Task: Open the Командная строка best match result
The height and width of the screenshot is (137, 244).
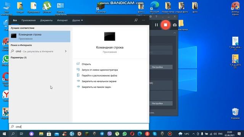Action: (x=40, y=37)
